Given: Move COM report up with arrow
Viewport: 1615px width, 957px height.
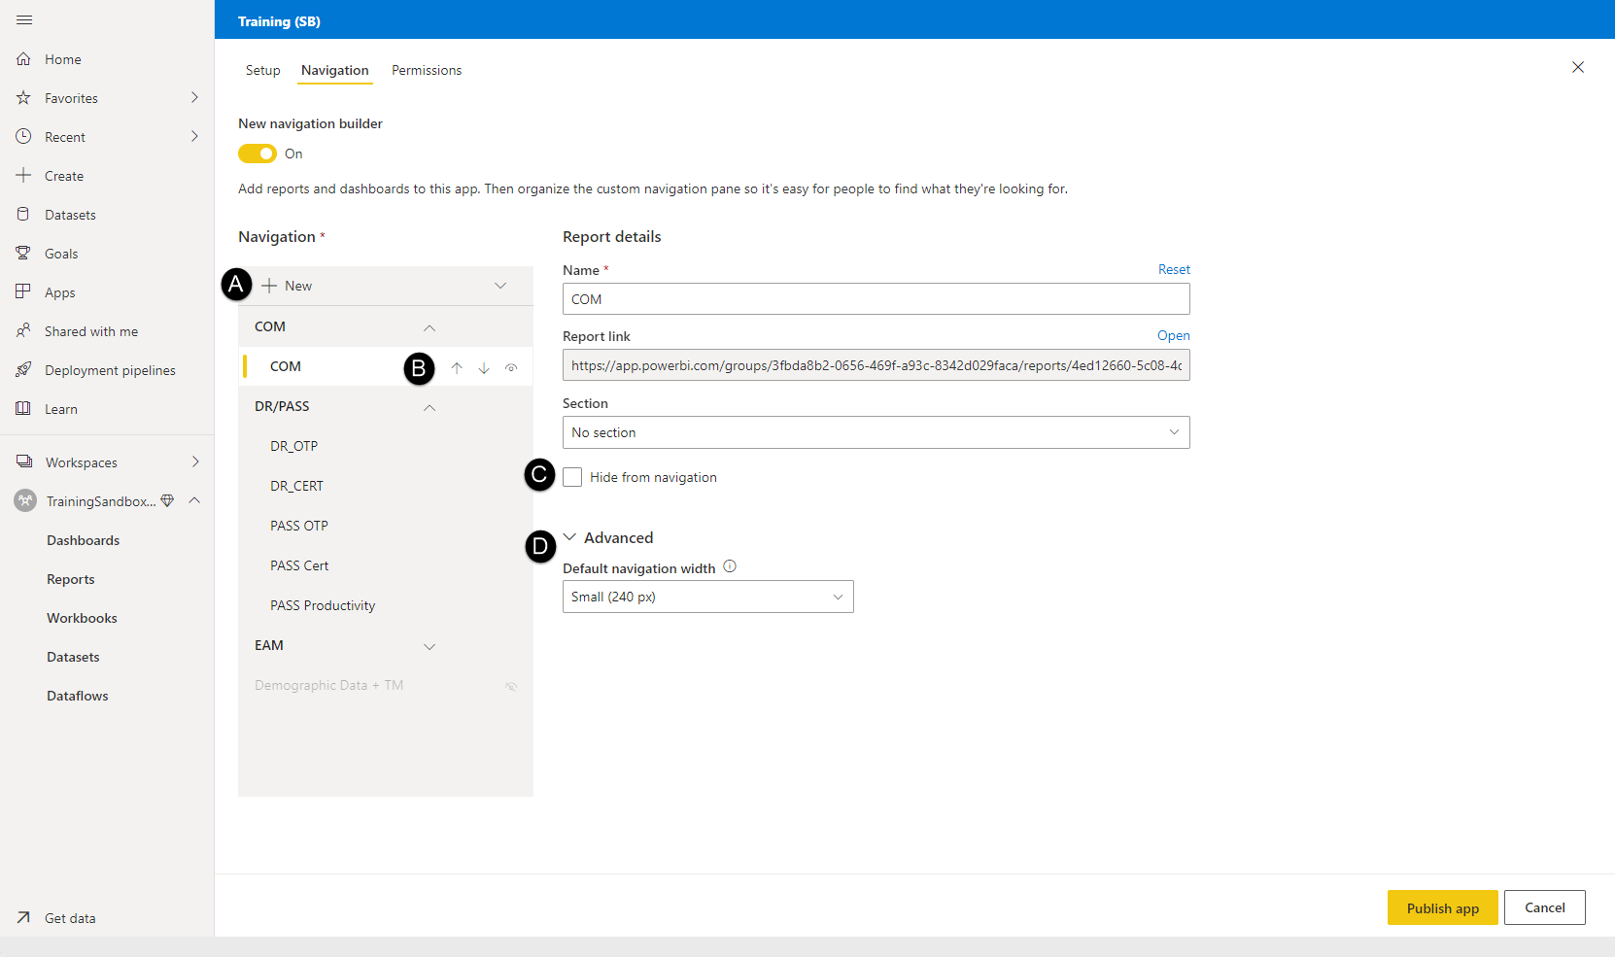Looking at the screenshot, I should pos(457,368).
